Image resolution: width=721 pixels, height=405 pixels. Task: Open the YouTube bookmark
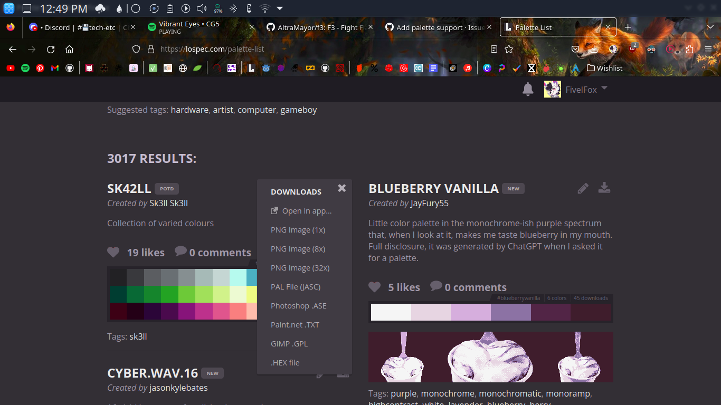pyautogui.click(x=10, y=68)
